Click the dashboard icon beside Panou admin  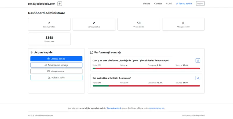[x=177, y=3]
